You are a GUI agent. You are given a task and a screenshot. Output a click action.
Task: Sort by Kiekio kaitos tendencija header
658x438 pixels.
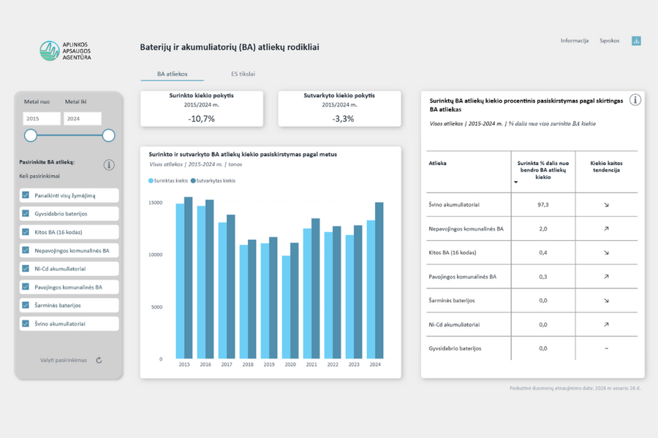pyautogui.click(x=606, y=167)
